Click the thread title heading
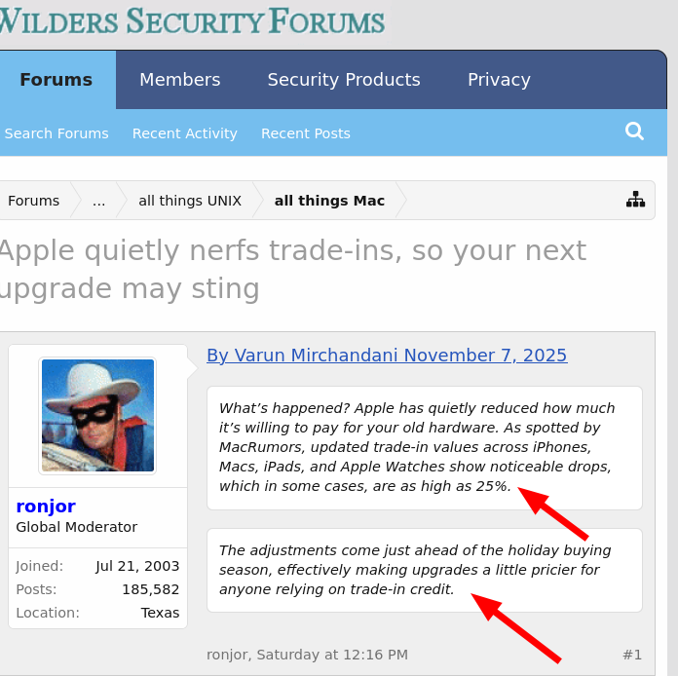The width and height of the screenshot is (678, 676). tap(293, 269)
